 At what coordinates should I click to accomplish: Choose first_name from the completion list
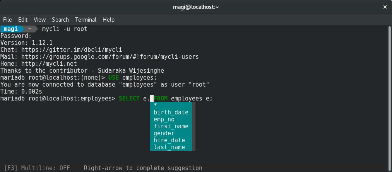(171, 126)
